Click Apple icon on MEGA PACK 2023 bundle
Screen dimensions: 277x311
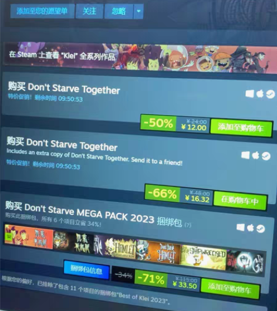click(x=251, y=228)
